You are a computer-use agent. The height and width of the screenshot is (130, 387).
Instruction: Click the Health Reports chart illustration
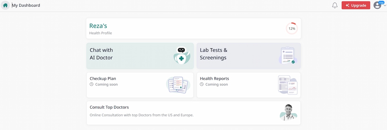288,85
